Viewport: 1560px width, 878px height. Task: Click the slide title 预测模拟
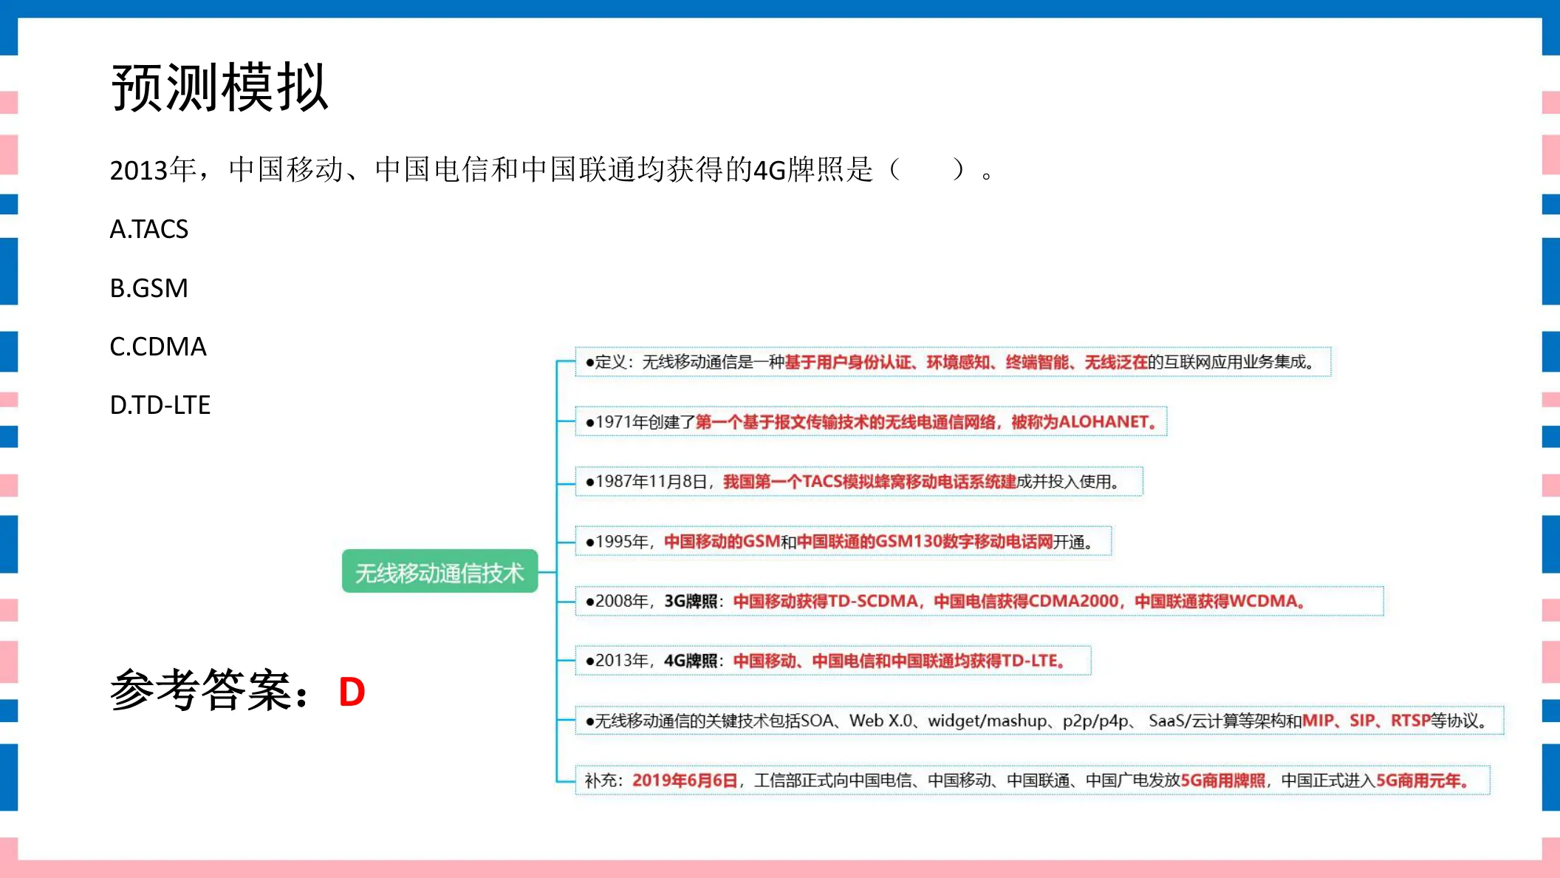(219, 87)
